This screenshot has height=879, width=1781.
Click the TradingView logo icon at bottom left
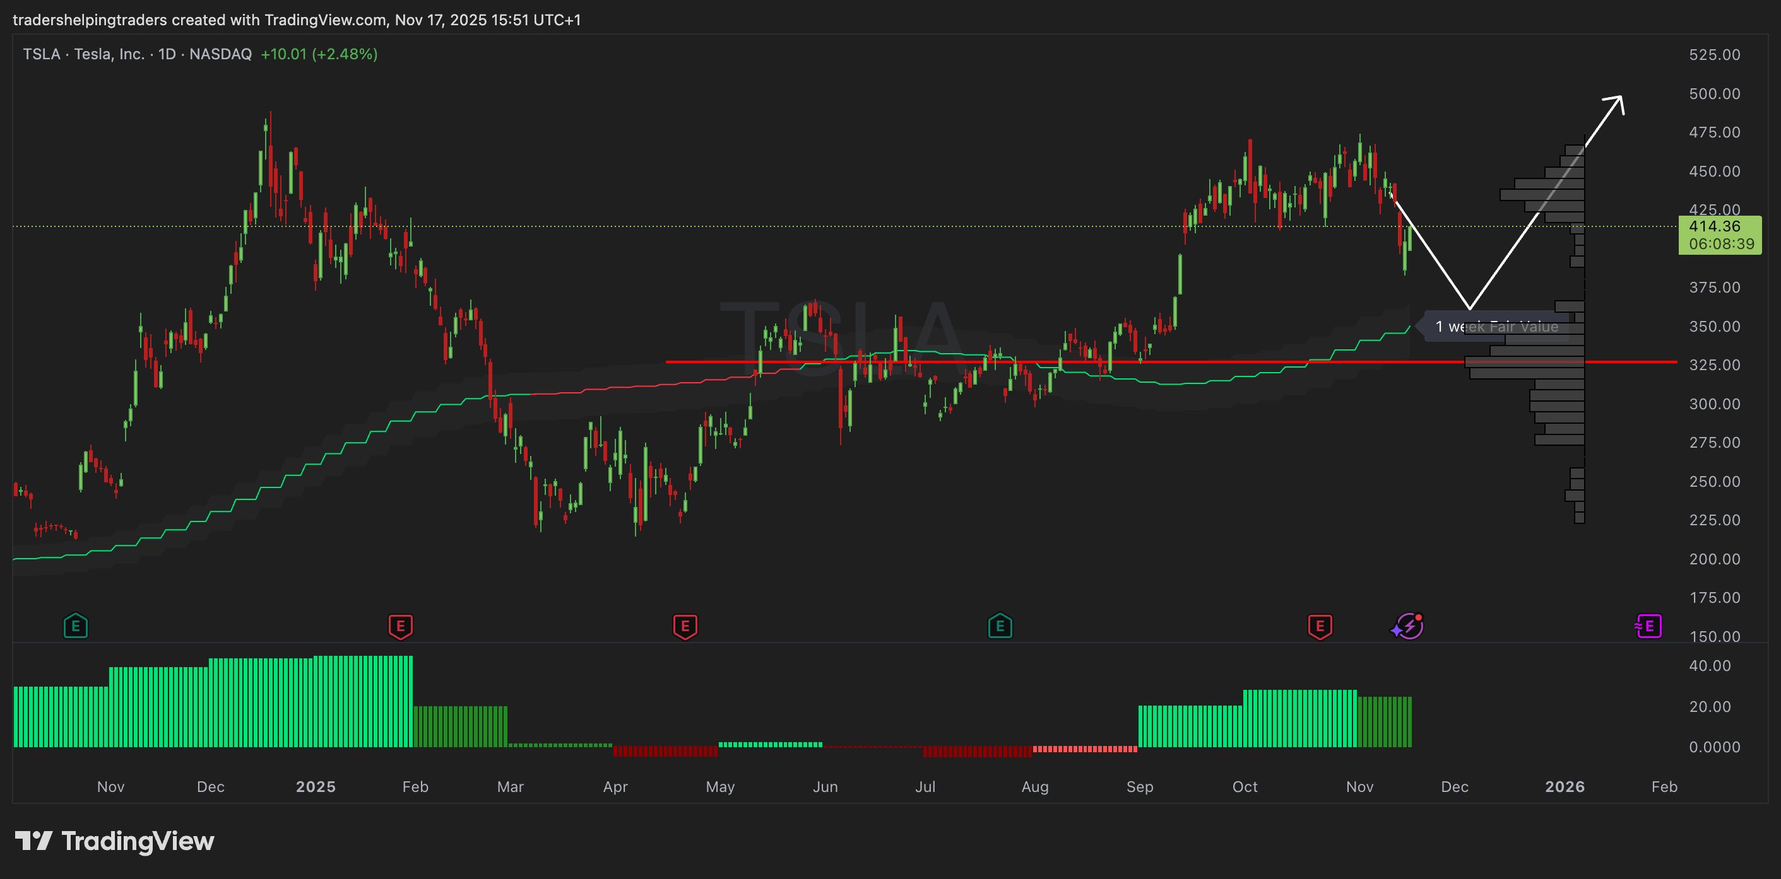pos(33,841)
